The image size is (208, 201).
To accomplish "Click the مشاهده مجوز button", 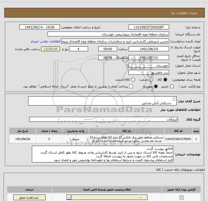I will (x=29, y=197).
